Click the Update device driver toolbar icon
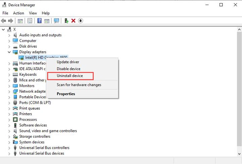The width and height of the screenshot is (242, 164). click(x=66, y=21)
